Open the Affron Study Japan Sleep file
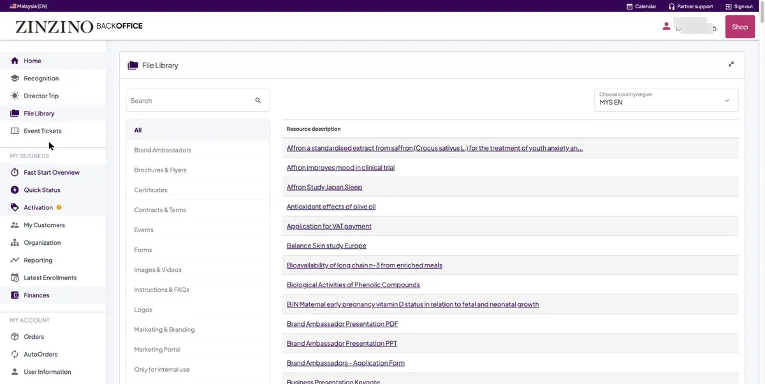Image resolution: width=765 pixels, height=384 pixels. pos(324,187)
